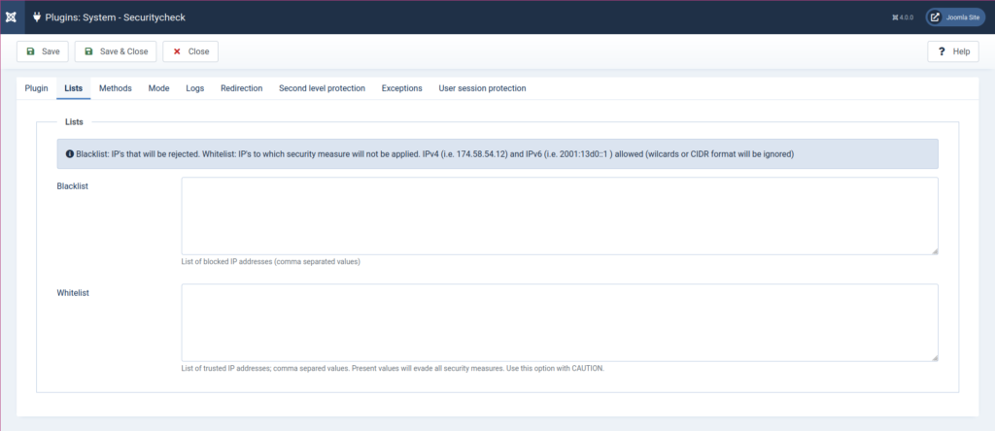Click the plug icon beside Plugins title

click(x=36, y=17)
